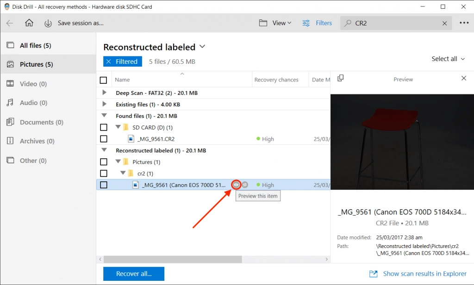Click the _MG_9561.CR2 file icon

pos(131,139)
